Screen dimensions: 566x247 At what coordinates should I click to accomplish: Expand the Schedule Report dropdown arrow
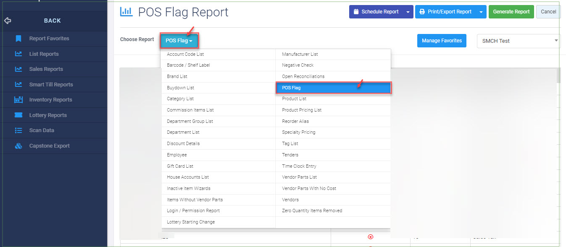coord(407,12)
